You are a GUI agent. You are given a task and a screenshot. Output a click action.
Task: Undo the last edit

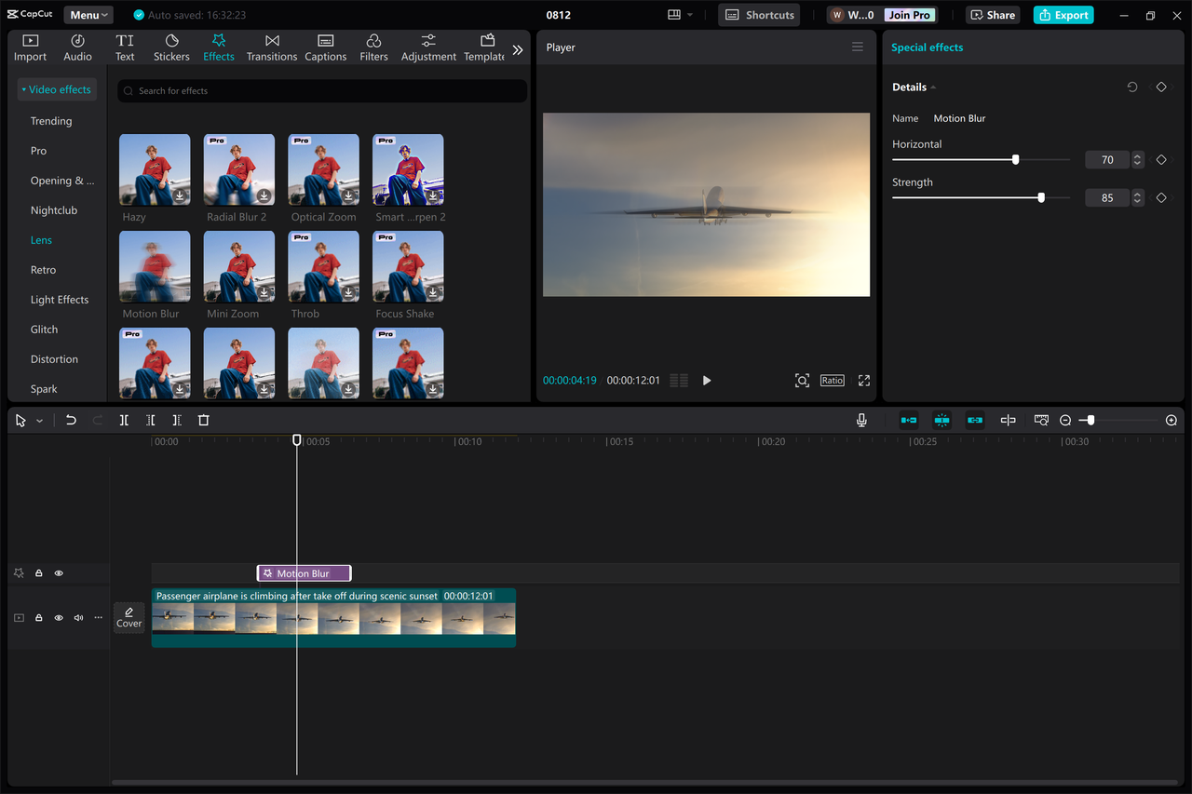pos(71,420)
